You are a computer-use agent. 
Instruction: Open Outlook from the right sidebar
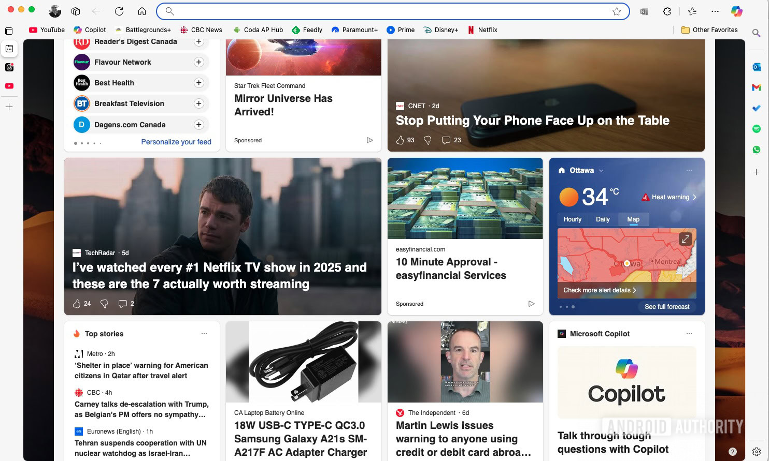point(756,67)
